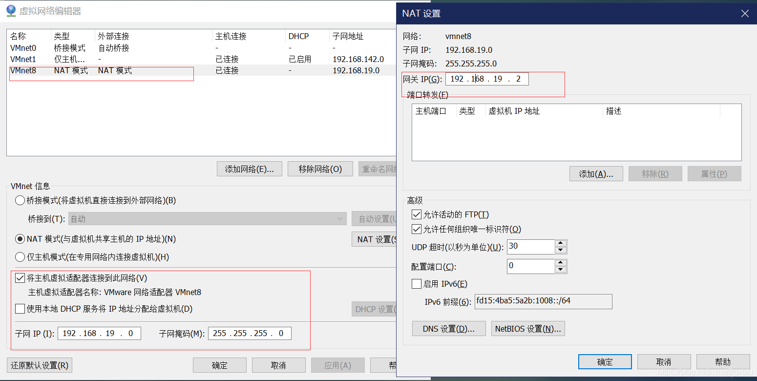Click 子网地址 column header

(x=363, y=36)
